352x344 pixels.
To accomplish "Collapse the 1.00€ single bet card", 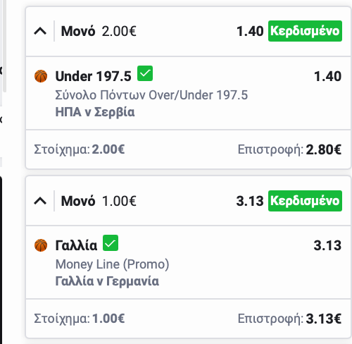I will 40,201.
